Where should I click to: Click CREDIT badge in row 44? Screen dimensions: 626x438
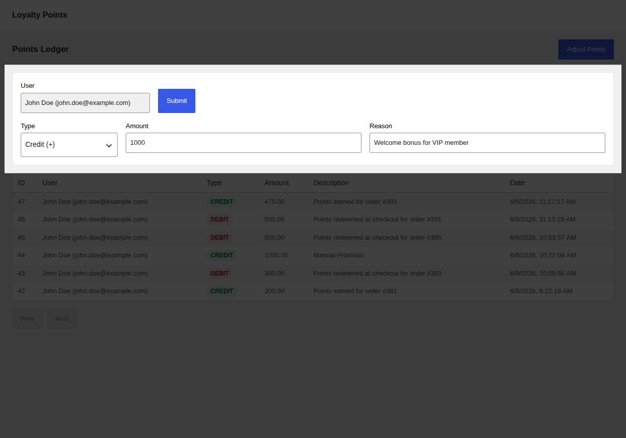tap(222, 255)
